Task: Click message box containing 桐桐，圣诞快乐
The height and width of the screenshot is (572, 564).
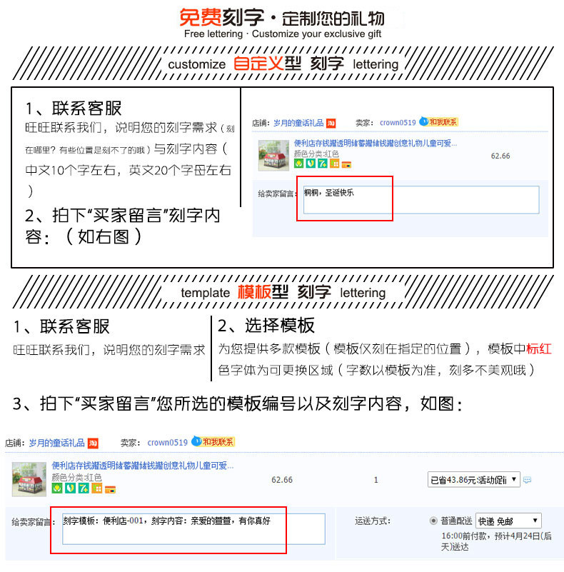Action: (x=421, y=199)
